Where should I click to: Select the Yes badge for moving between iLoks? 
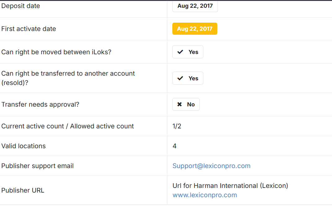(188, 52)
